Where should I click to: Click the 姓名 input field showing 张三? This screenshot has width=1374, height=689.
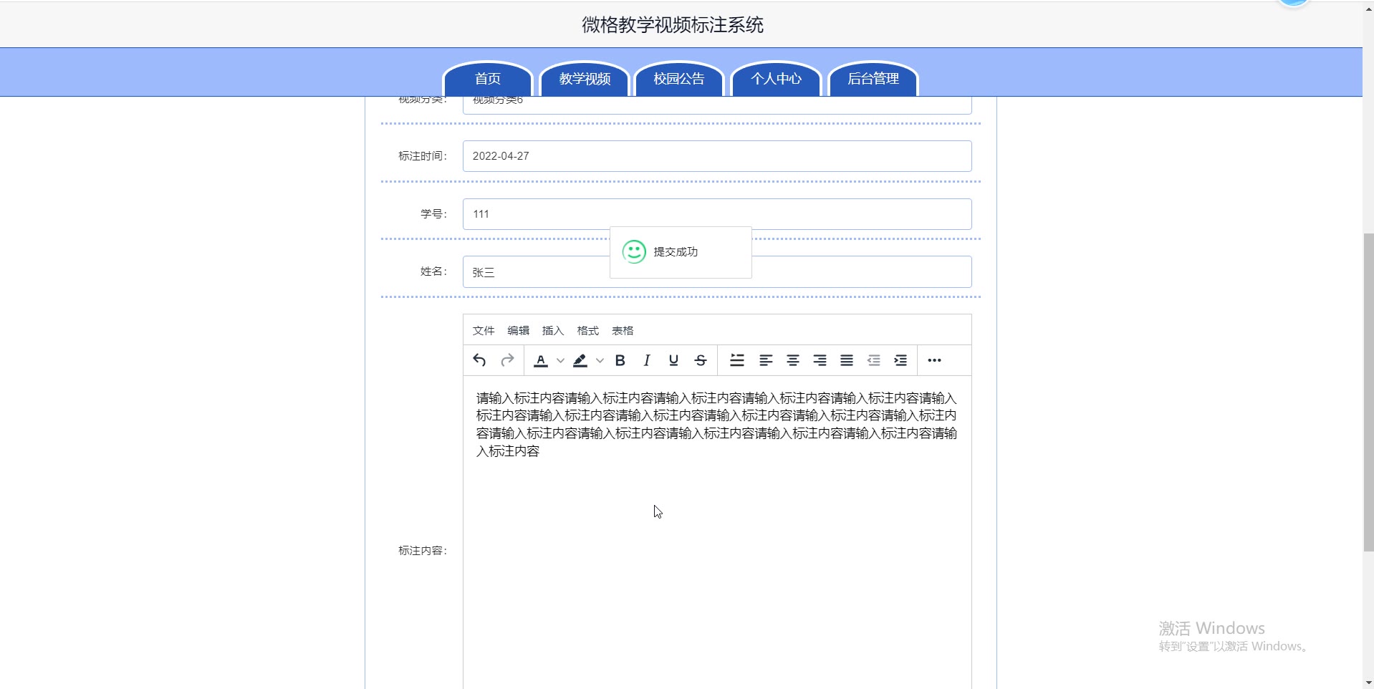717,272
